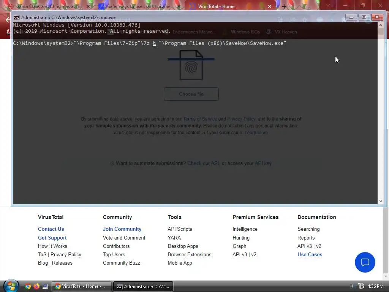Switch to Safer ways to use tab
Viewport: 389px width, 292px height.
click(139, 6)
